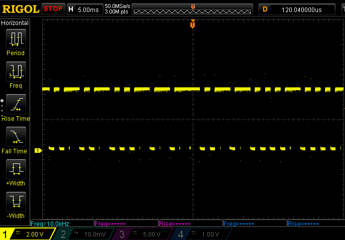345x240 pixels.
Task: Open the D 120.040000us delay field
Action: click(x=300, y=9)
